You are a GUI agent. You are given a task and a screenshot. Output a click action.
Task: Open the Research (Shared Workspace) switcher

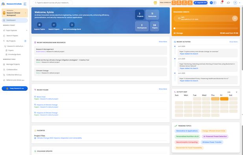pyautogui.click(x=15, y=13)
